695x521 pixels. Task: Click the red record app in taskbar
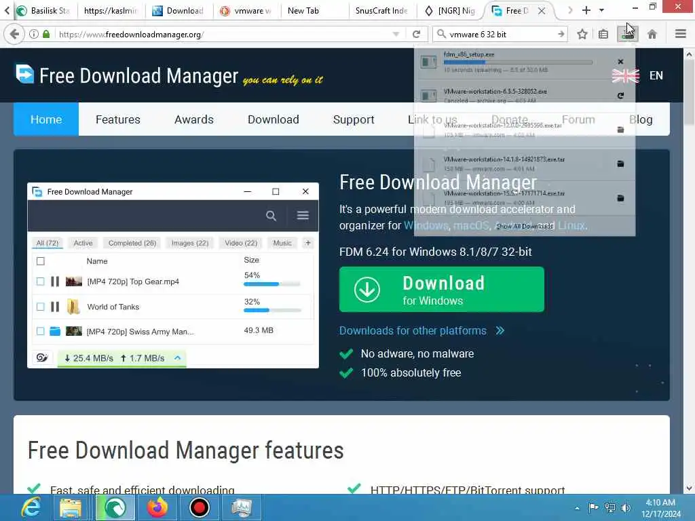coord(200,507)
